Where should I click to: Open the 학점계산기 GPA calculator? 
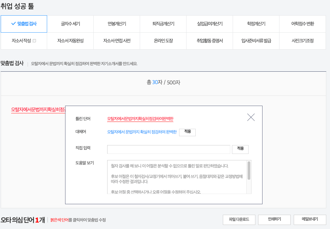[256, 24]
